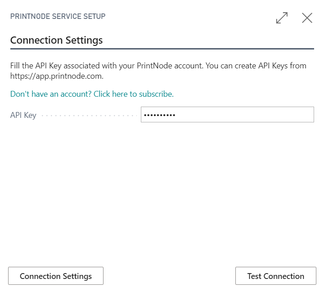Click the 'API Key' field label
Viewport: 324px width, 292px height.
tap(23, 115)
